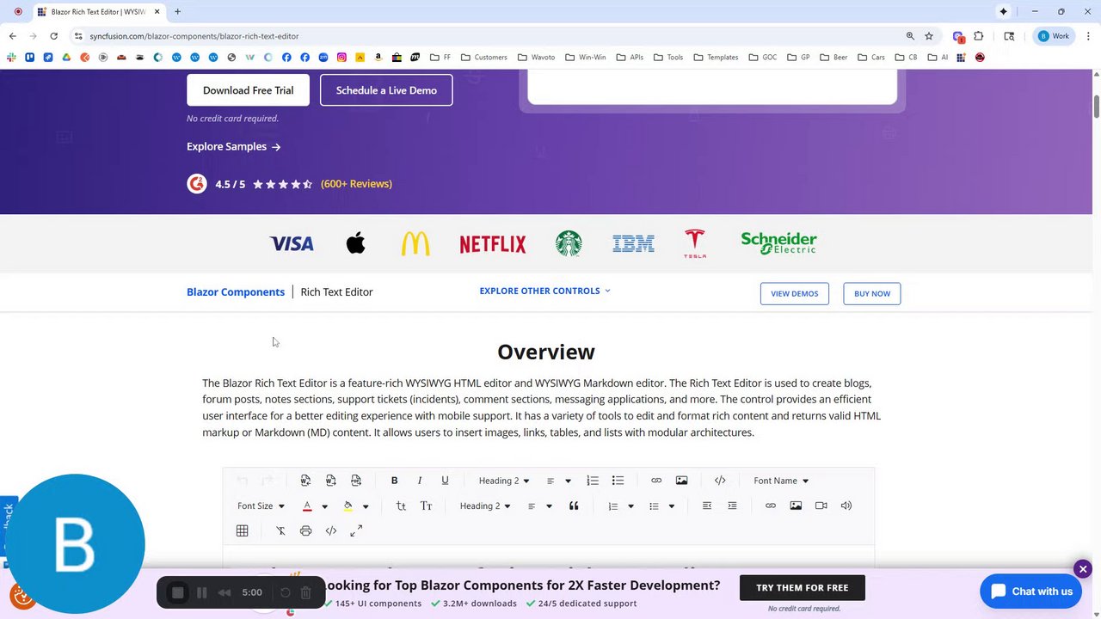Open the browser zoom magnifier icon
1101x619 pixels.
[910, 36]
